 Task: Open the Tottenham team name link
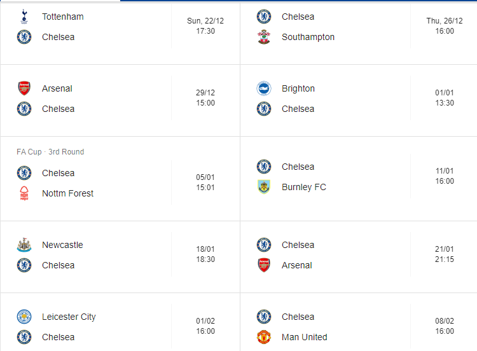[x=62, y=17]
